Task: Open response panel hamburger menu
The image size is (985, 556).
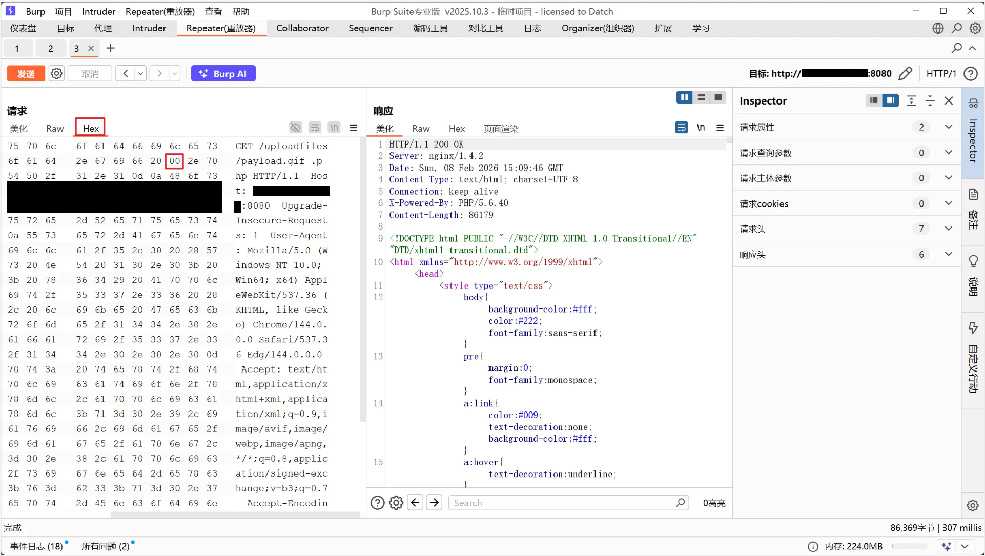Action: pos(720,128)
